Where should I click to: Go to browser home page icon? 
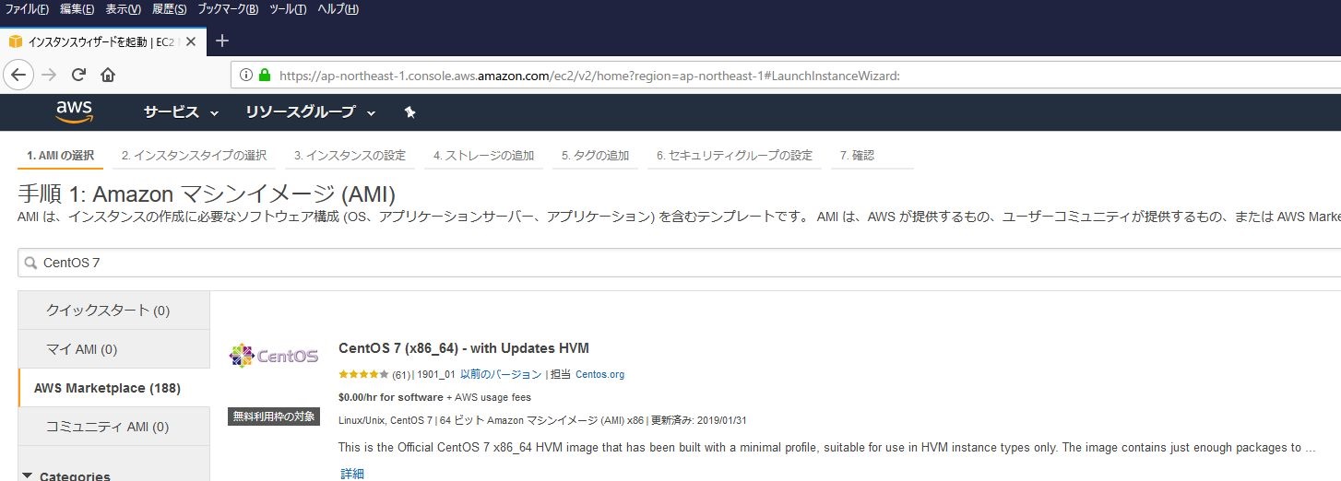pyautogui.click(x=108, y=75)
